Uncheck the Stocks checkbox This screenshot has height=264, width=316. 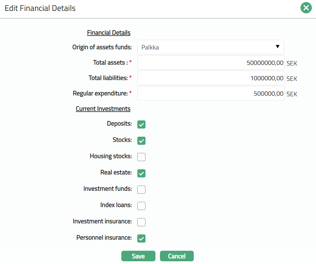pos(141,141)
